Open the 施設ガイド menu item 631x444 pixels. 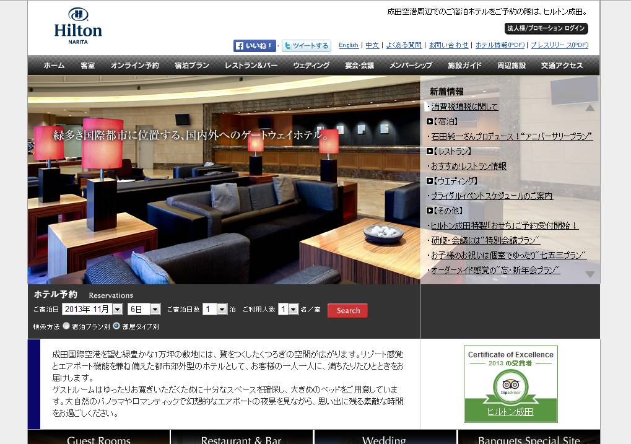(x=464, y=65)
